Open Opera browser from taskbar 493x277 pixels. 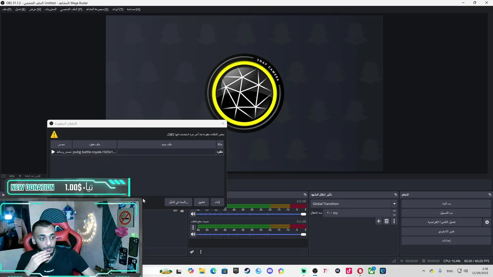(360, 271)
